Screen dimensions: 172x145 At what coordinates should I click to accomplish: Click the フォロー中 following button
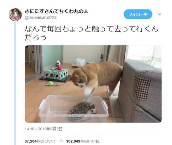pyautogui.click(x=138, y=14)
